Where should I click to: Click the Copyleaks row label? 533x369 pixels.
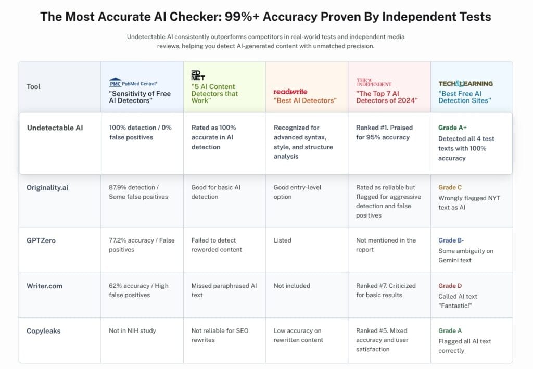point(44,330)
